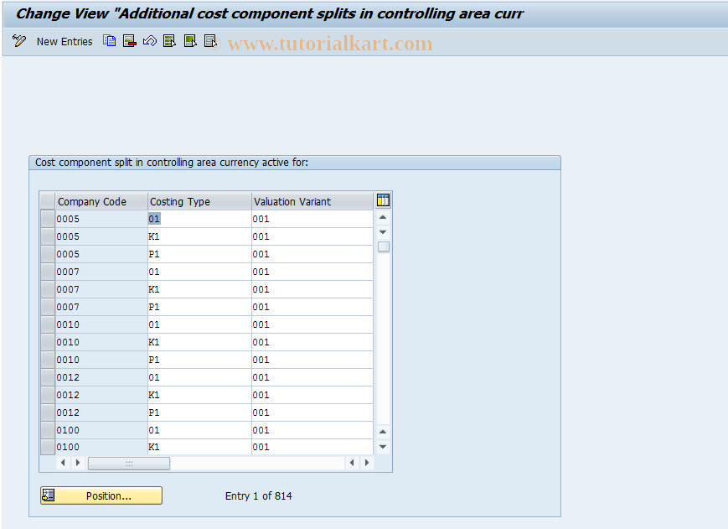
Task: Click the Delete entry icon
Action: pyautogui.click(x=130, y=41)
